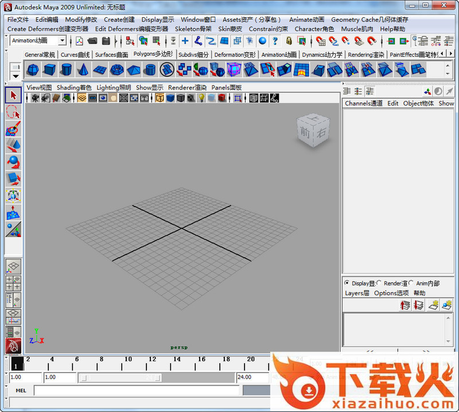Choose the Paint Selection tool
The height and width of the screenshot is (412, 459).
pos(14,129)
